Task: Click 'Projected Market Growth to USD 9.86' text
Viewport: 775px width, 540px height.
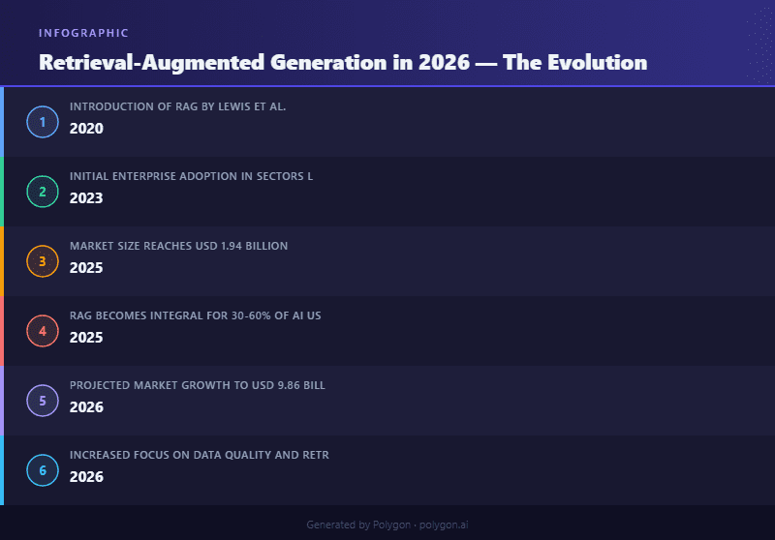Action: pos(185,385)
